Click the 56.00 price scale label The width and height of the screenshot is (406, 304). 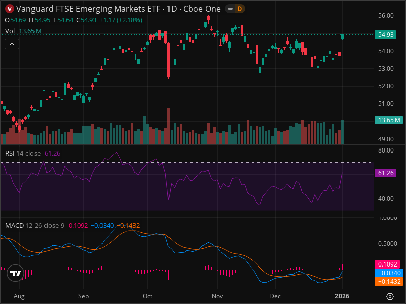coord(386,16)
